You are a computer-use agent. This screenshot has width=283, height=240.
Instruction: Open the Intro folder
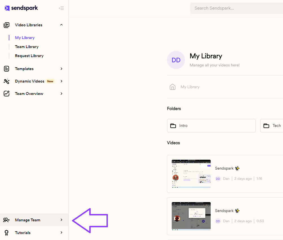point(211,126)
